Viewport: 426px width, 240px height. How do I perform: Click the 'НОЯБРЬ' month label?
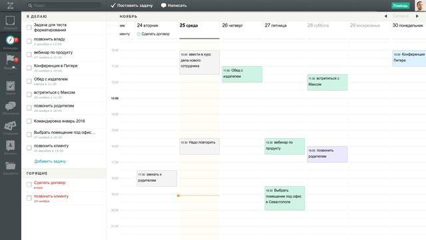(x=128, y=16)
